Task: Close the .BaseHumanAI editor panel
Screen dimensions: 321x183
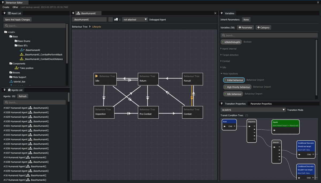Action: point(216,13)
